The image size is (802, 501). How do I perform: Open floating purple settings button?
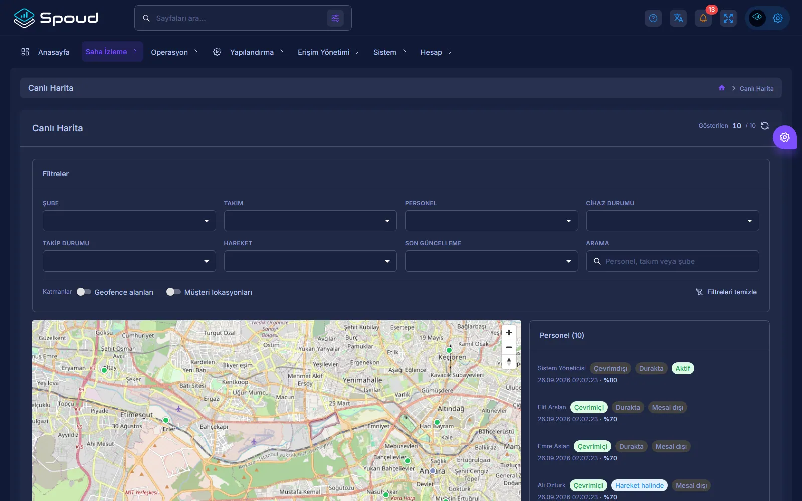click(785, 137)
